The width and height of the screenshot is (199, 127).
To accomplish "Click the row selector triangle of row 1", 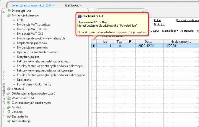I will tap(94, 46).
